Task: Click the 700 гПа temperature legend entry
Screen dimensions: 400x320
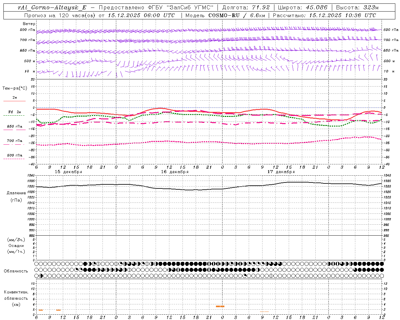Action: pos(14,141)
